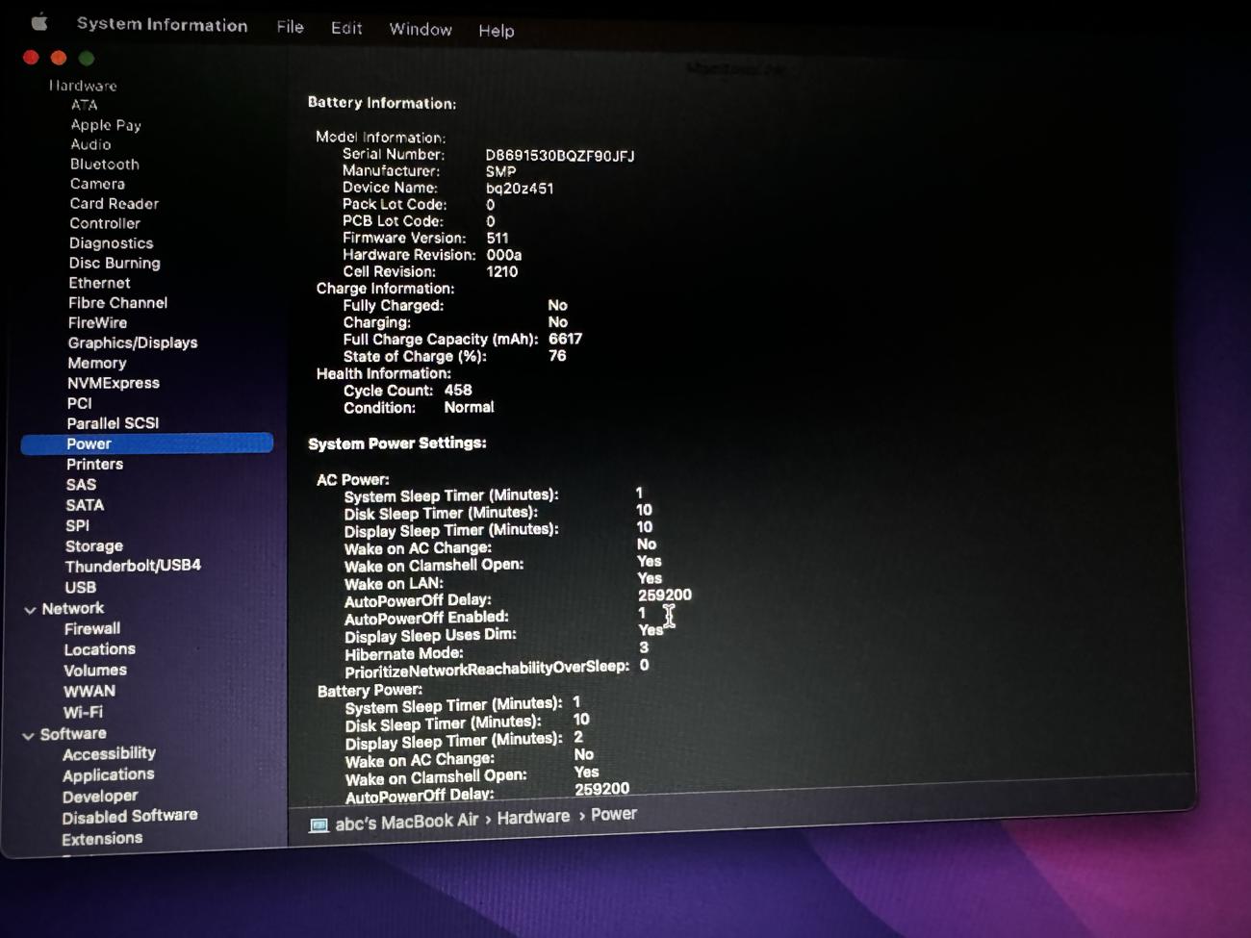Select Accessibility under Software
The image size is (1251, 938).
click(109, 754)
